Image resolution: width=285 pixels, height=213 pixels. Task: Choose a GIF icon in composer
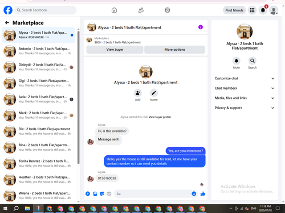tap(109, 194)
